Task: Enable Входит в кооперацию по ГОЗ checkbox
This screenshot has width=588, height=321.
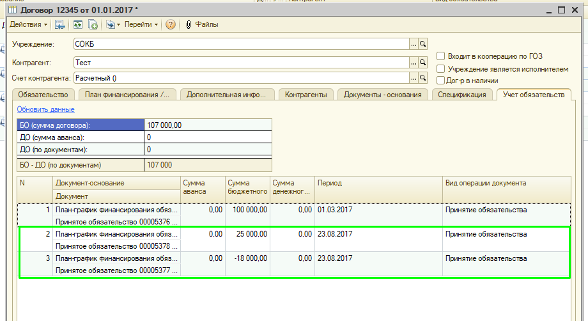Action: tap(440, 56)
